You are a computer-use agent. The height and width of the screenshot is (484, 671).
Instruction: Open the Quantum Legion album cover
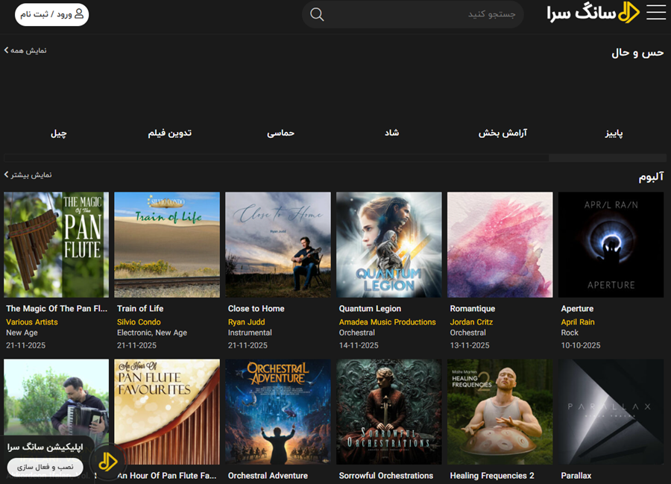(388, 245)
